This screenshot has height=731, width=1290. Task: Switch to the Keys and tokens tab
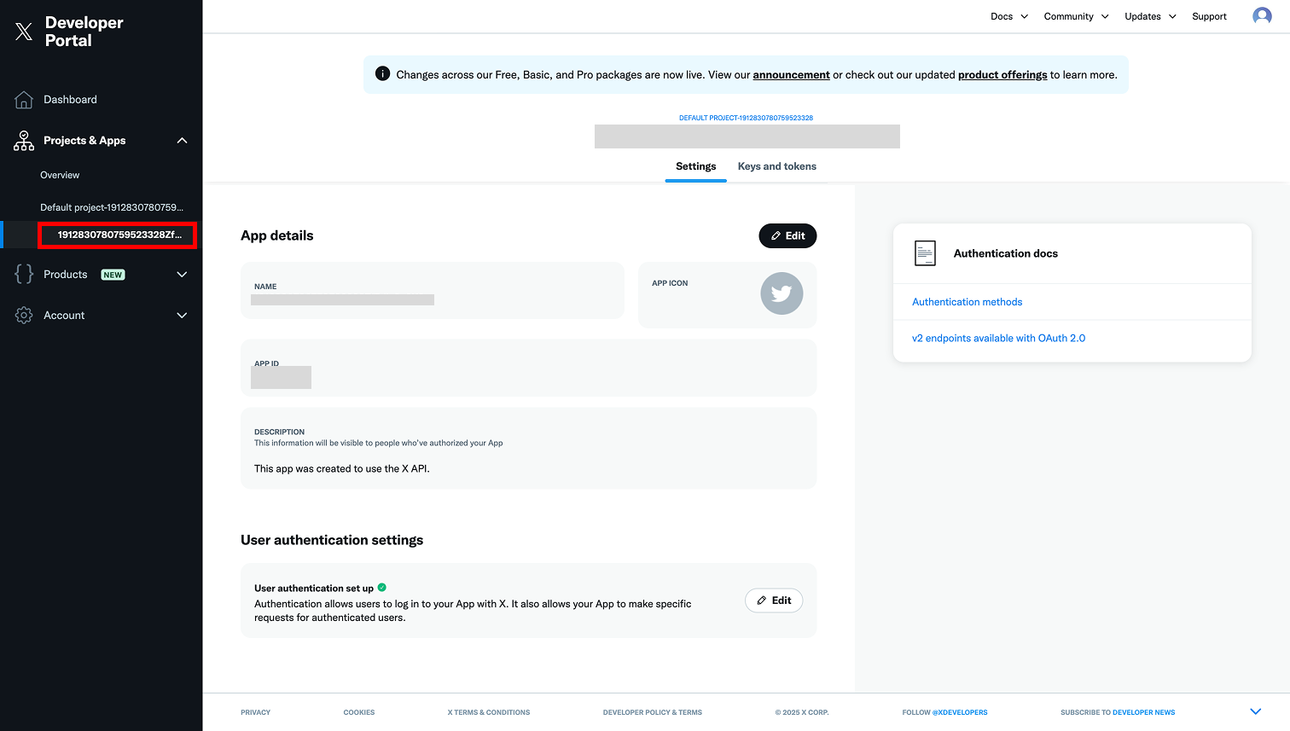pyautogui.click(x=777, y=166)
